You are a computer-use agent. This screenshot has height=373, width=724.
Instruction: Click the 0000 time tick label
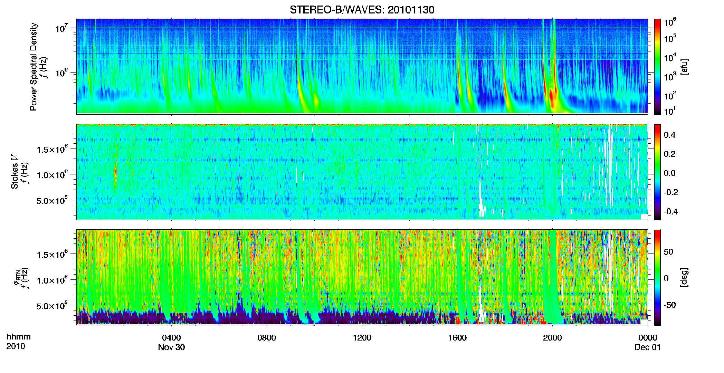[x=648, y=338]
